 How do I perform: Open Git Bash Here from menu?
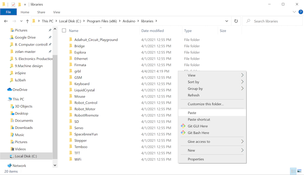[x=212, y=133]
